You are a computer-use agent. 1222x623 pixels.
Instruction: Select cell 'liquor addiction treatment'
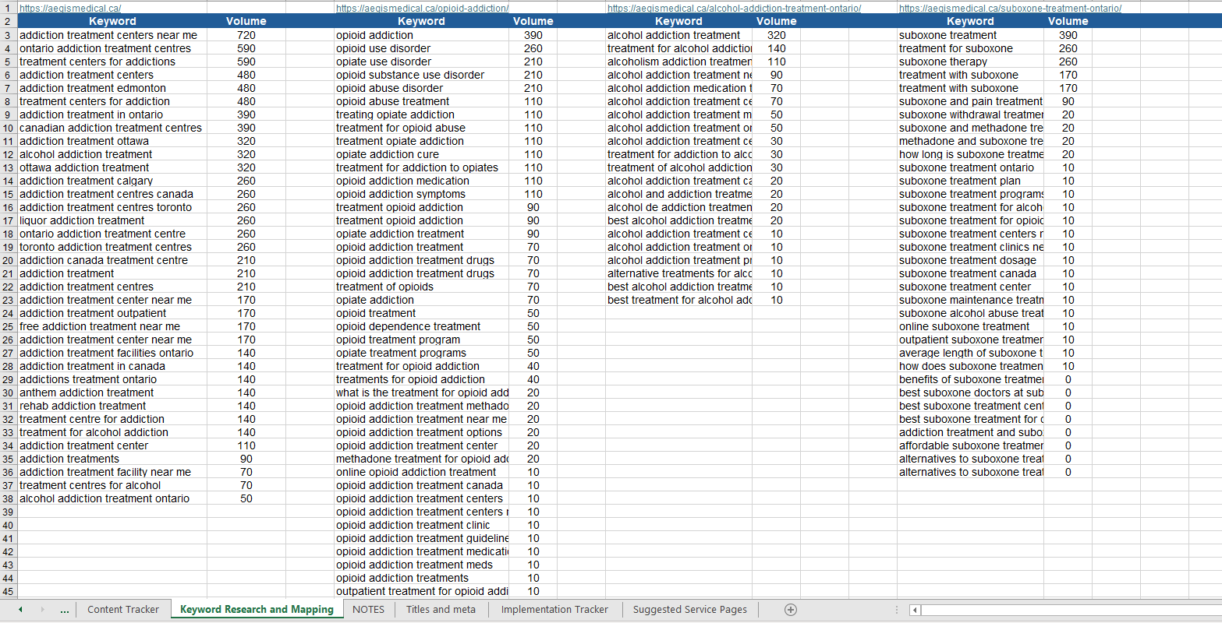pyautogui.click(x=112, y=220)
